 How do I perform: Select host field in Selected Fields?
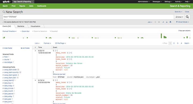click(x=6, y=57)
